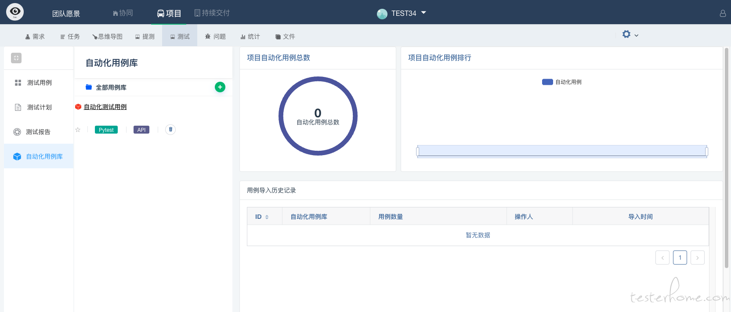Click the 操作人 column header
Viewport: 731px width, 312px height.
click(539, 217)
